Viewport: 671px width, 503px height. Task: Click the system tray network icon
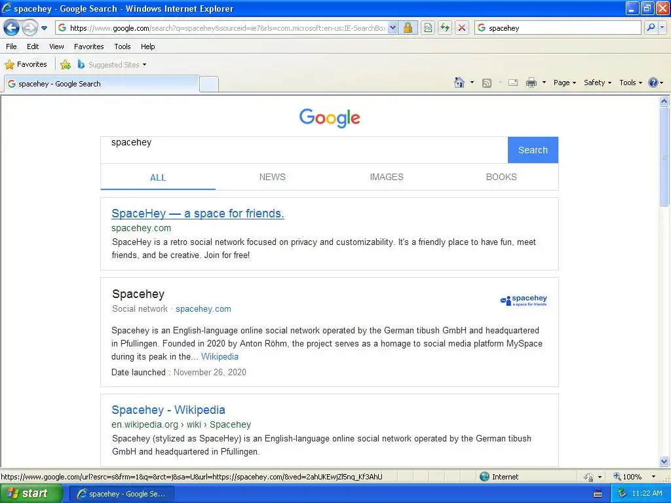(x=622, y=494)
